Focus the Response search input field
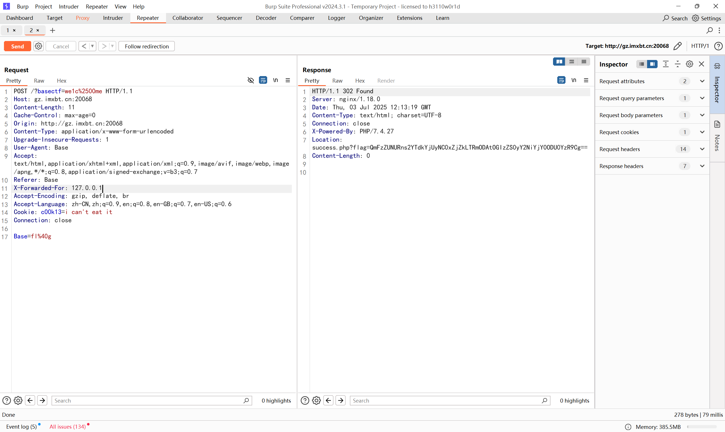725x432 pixels. 450,401
